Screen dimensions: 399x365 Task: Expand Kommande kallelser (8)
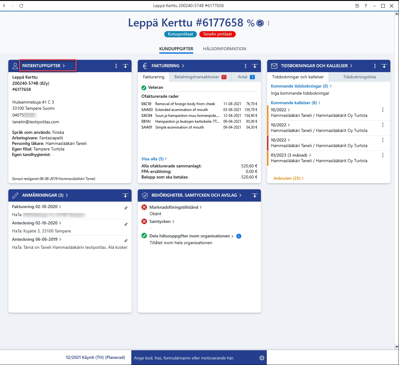(295, 103)
